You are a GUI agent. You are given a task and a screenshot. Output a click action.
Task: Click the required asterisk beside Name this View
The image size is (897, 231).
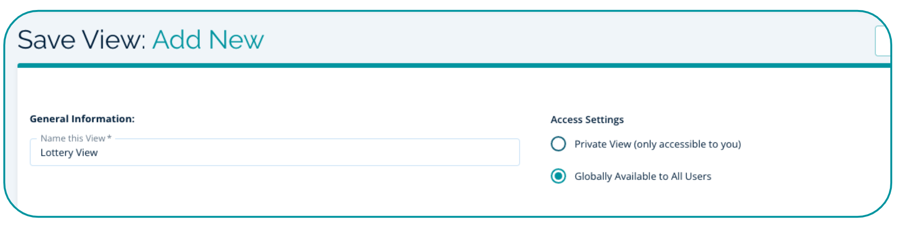pyautogui.click(x=109, y=138)
